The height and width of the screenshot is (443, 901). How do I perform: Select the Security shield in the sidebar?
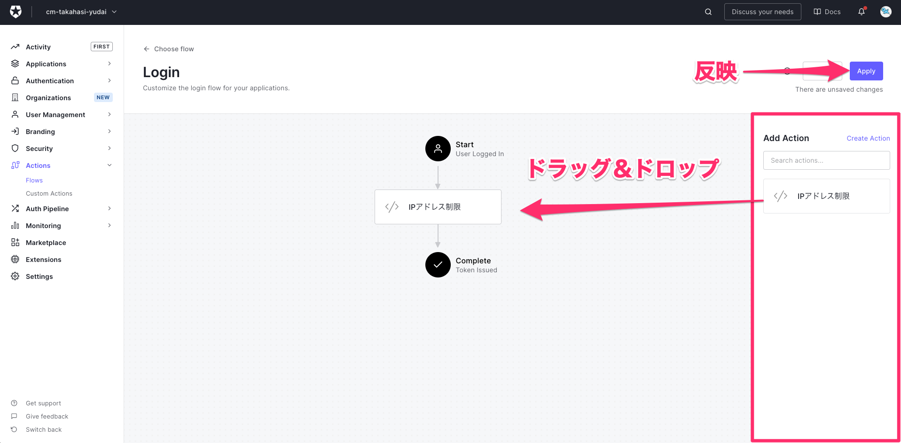pyautogui.click(x=39, y=148)
